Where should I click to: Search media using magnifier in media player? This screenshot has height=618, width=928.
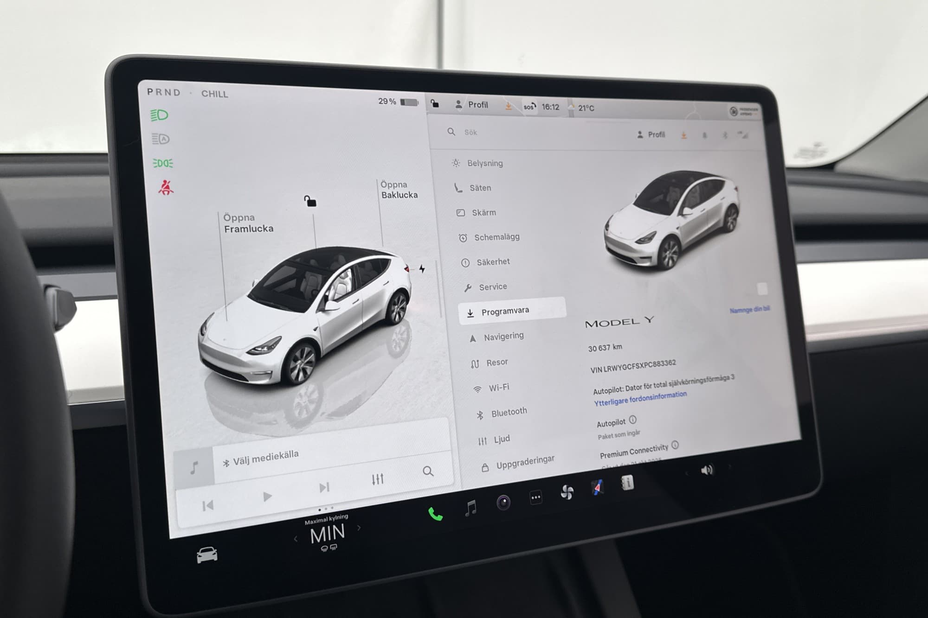pyautogui.click(x=428, y=471)
